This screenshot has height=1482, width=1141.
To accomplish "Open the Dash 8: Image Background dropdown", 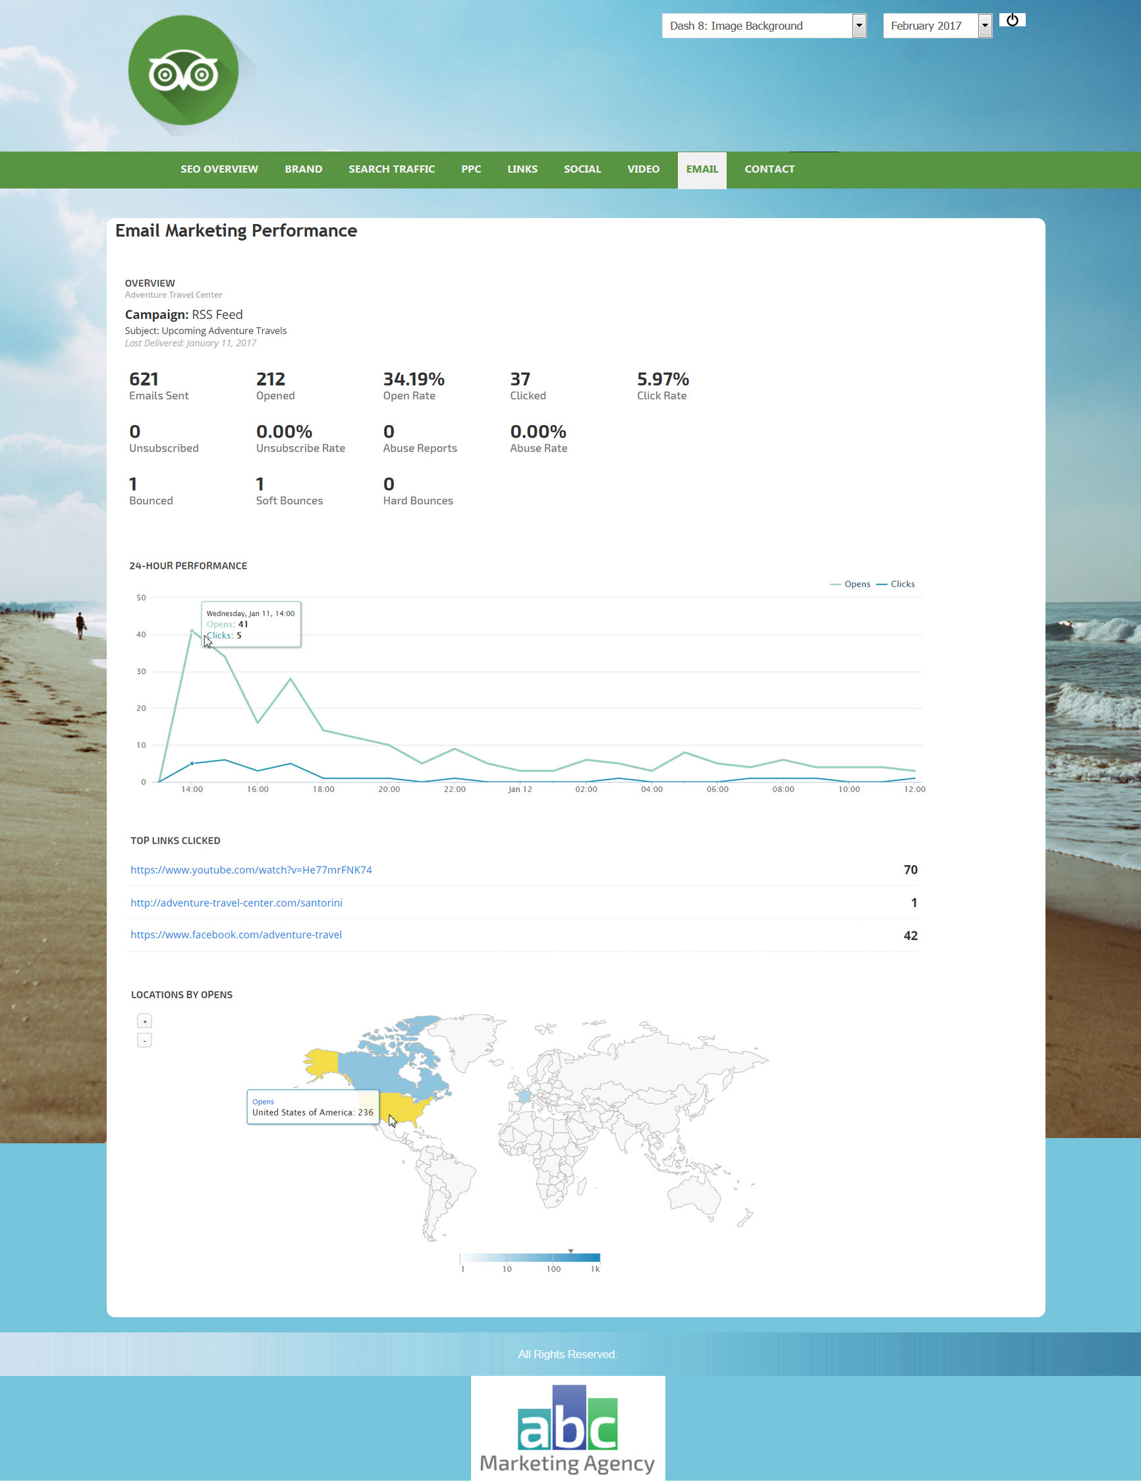I will (x=763, y=26).
